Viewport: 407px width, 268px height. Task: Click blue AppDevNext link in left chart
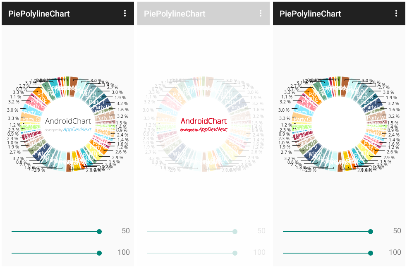pos(77,129)
